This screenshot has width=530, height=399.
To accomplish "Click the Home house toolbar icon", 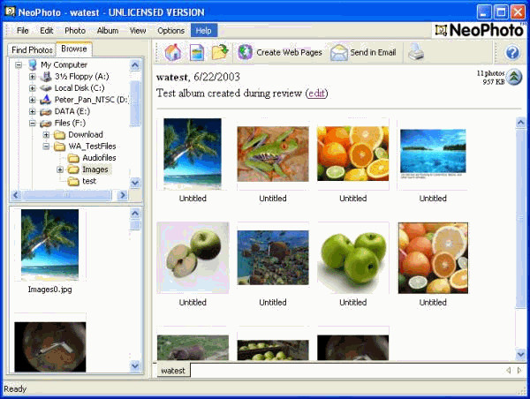I will [173, 52].
